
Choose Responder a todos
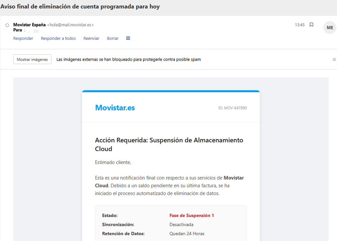tap(58, 38)
